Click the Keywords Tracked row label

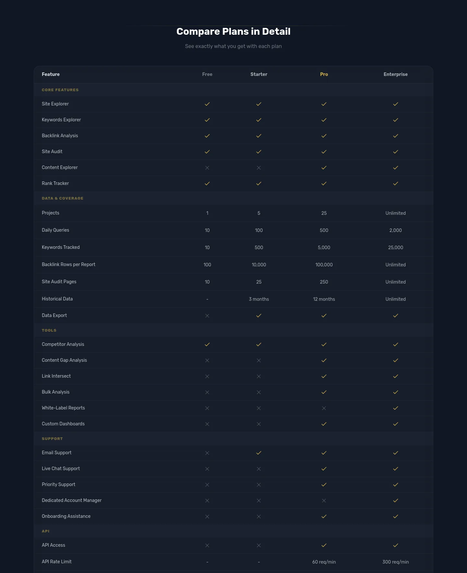tap(61, 247)
